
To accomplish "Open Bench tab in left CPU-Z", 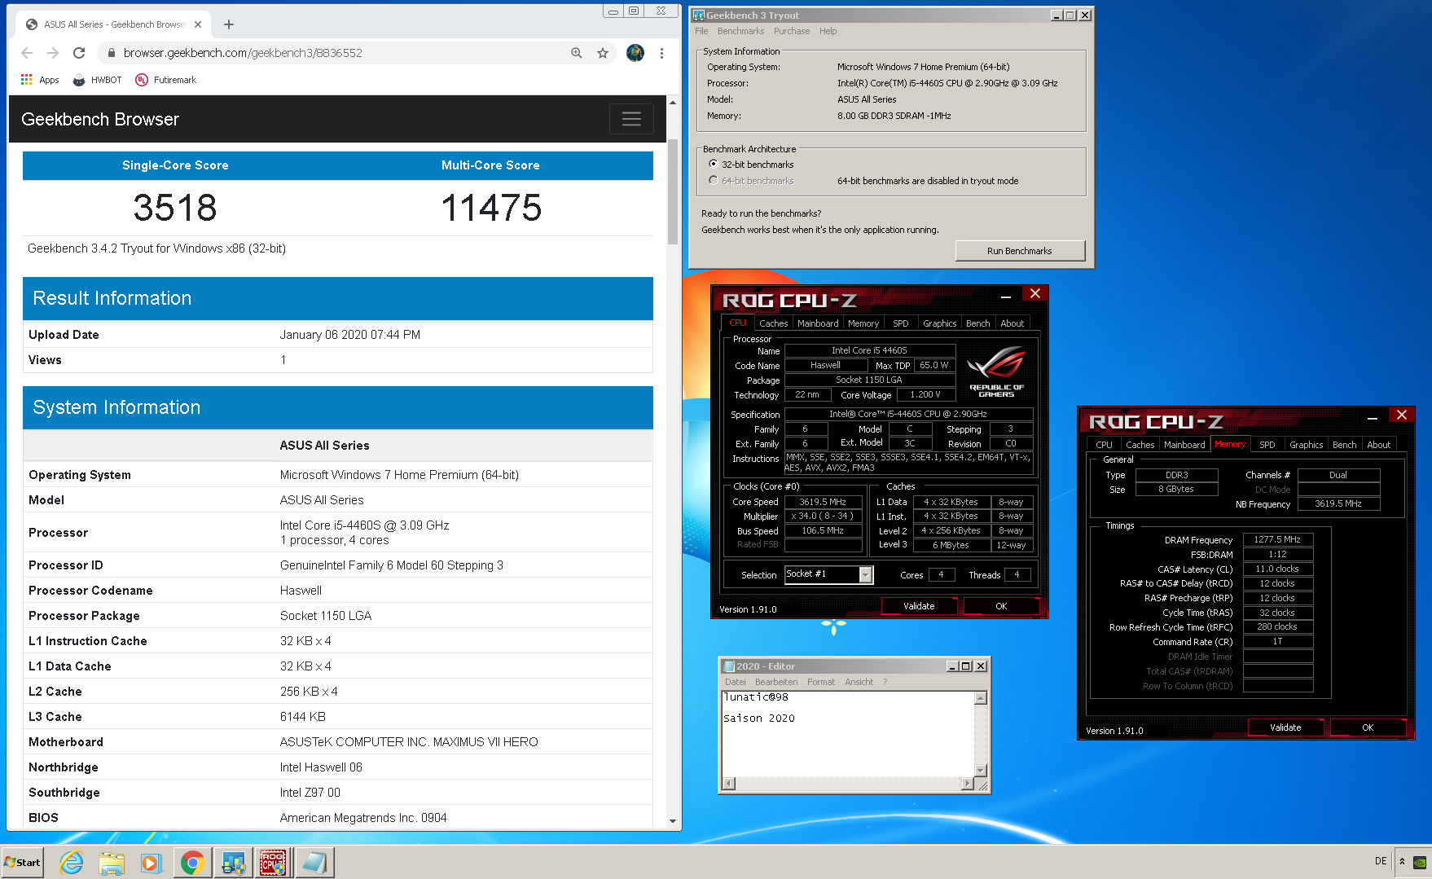I will 977,323.
